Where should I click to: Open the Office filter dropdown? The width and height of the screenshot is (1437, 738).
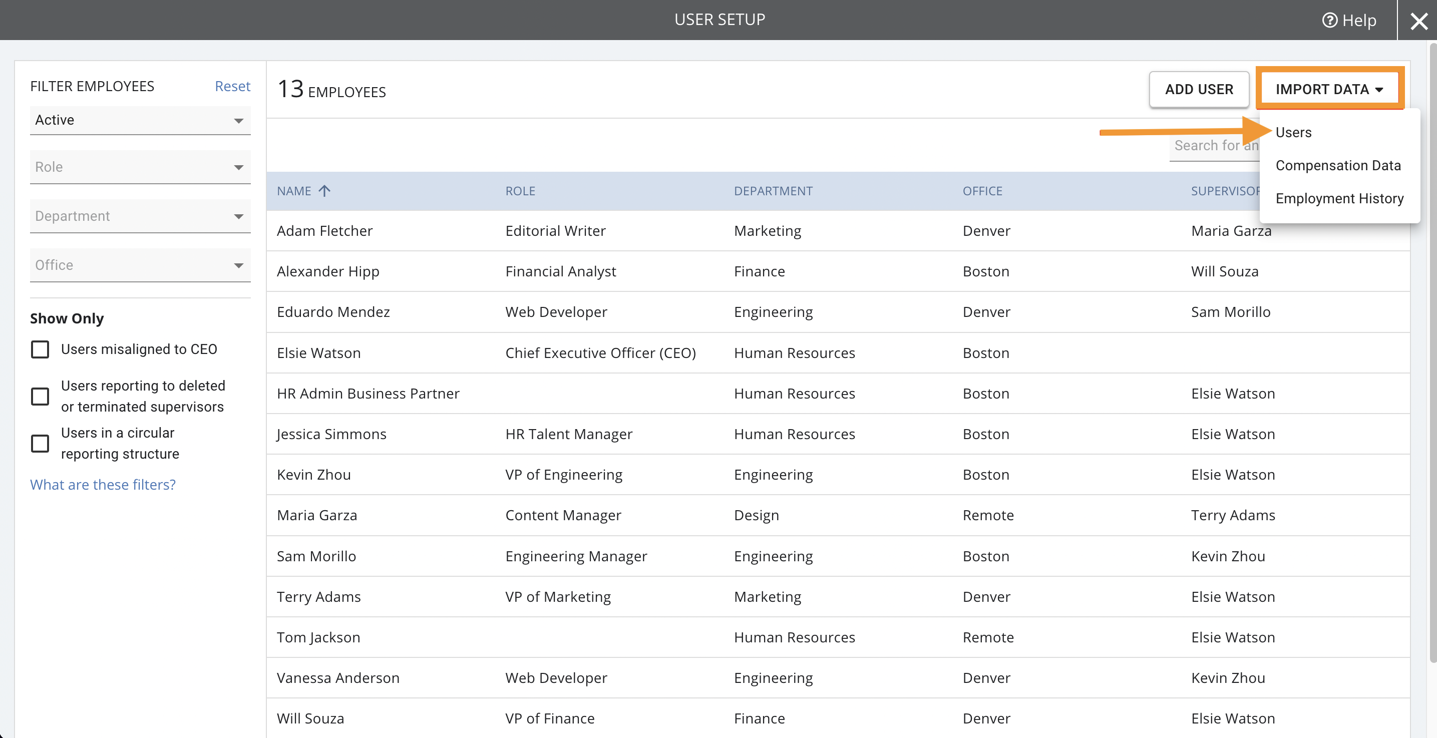point(140,265)
